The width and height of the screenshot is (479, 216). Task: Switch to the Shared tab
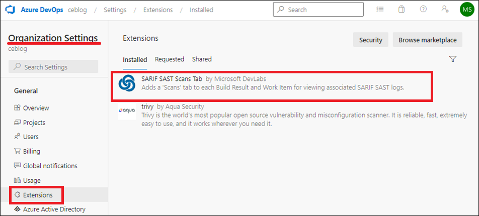[x=202, y=59]
